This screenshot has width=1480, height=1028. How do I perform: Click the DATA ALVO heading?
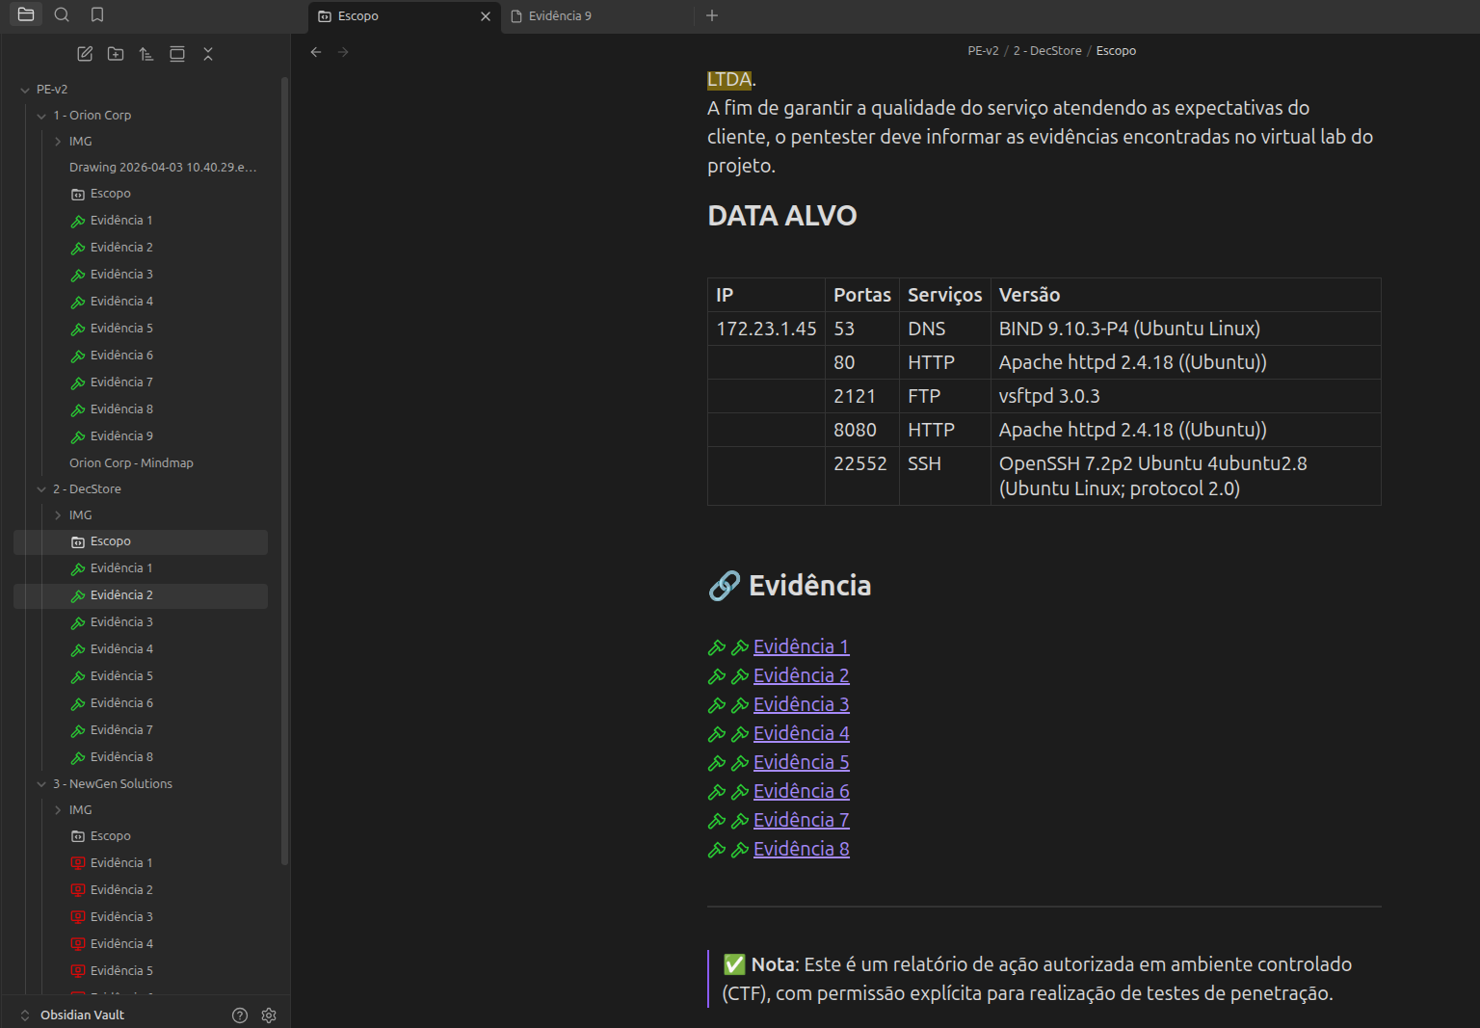click(781, 215)
